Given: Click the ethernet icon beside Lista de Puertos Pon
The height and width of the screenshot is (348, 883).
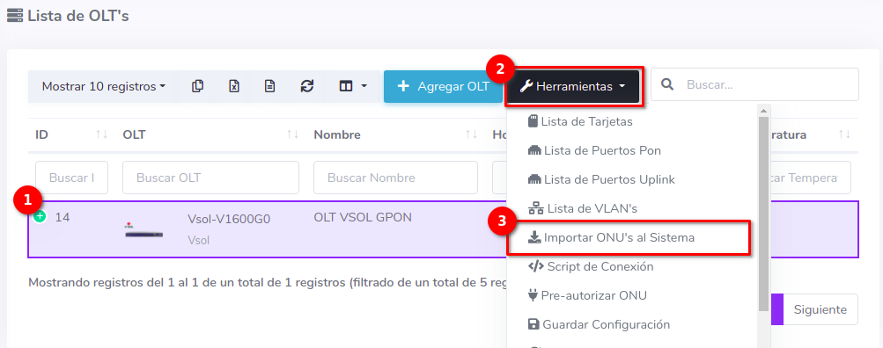Looking at the screenshot, I should pyautogui.click(x=533, y=150).
